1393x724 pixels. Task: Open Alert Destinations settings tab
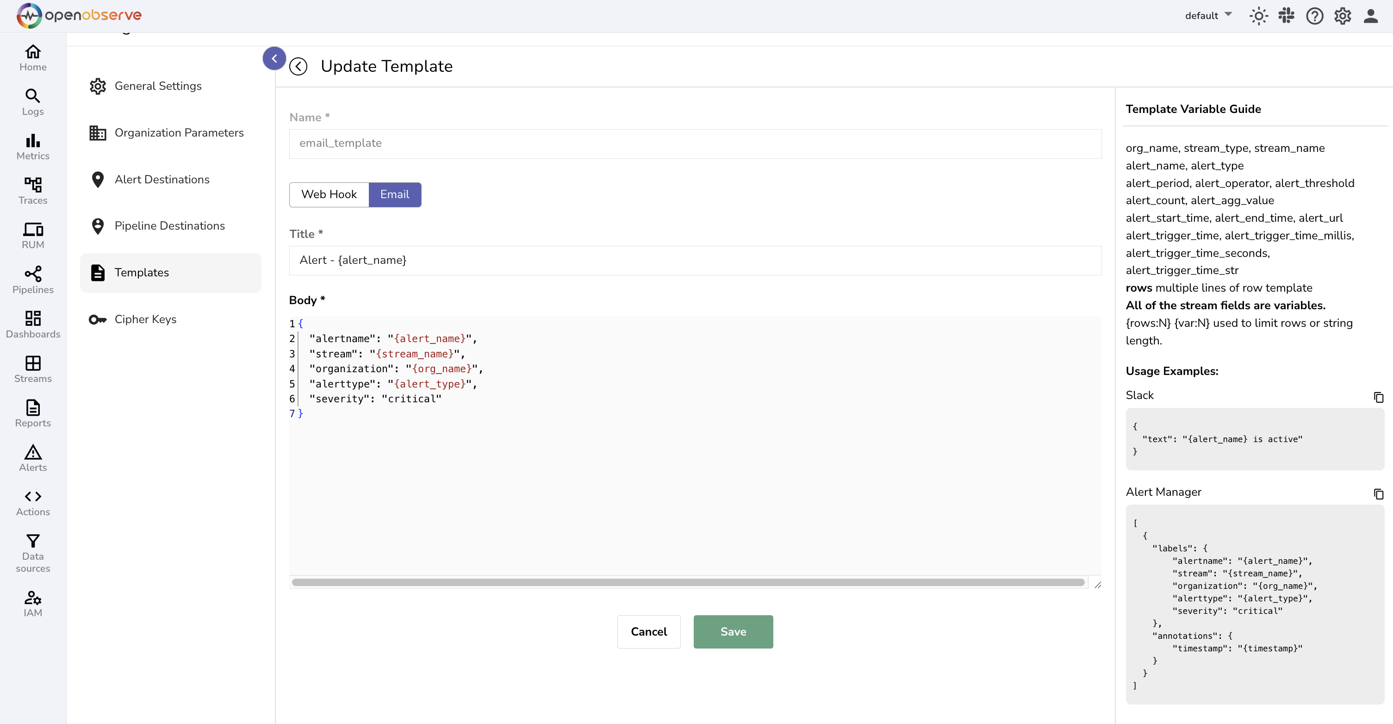tap(162, 179)
